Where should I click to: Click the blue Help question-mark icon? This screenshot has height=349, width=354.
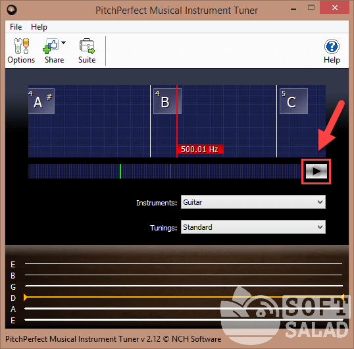pyautogui.click(x=332, y=46)
